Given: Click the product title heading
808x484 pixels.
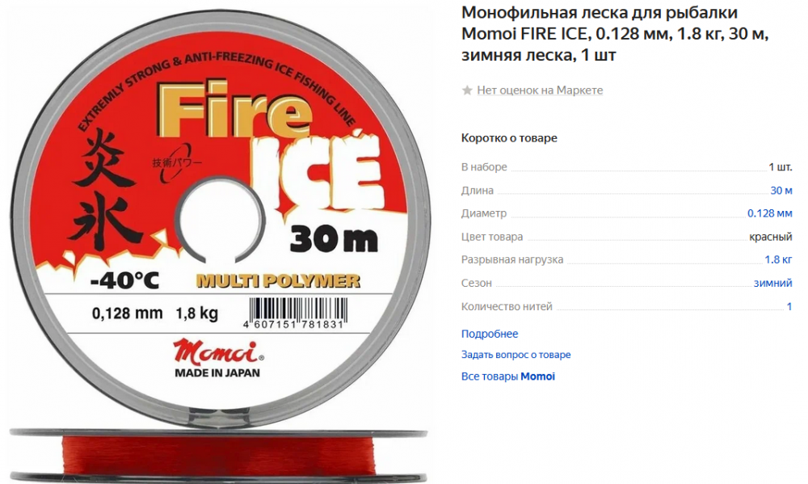Looking at the screenshot, I should (615, 33).
